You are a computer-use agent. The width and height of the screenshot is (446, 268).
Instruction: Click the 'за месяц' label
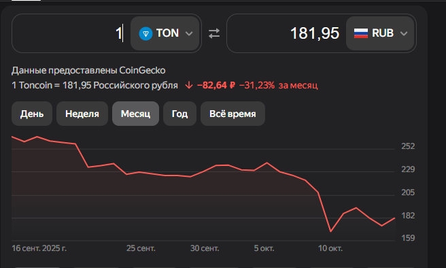click(298, 85)
